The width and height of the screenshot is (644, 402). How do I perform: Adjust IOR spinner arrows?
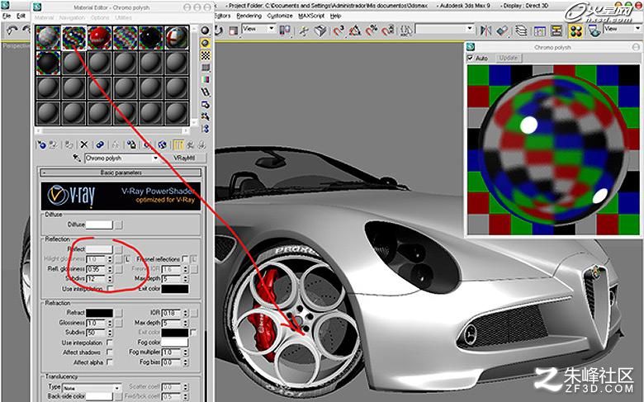tap(185, 314)
